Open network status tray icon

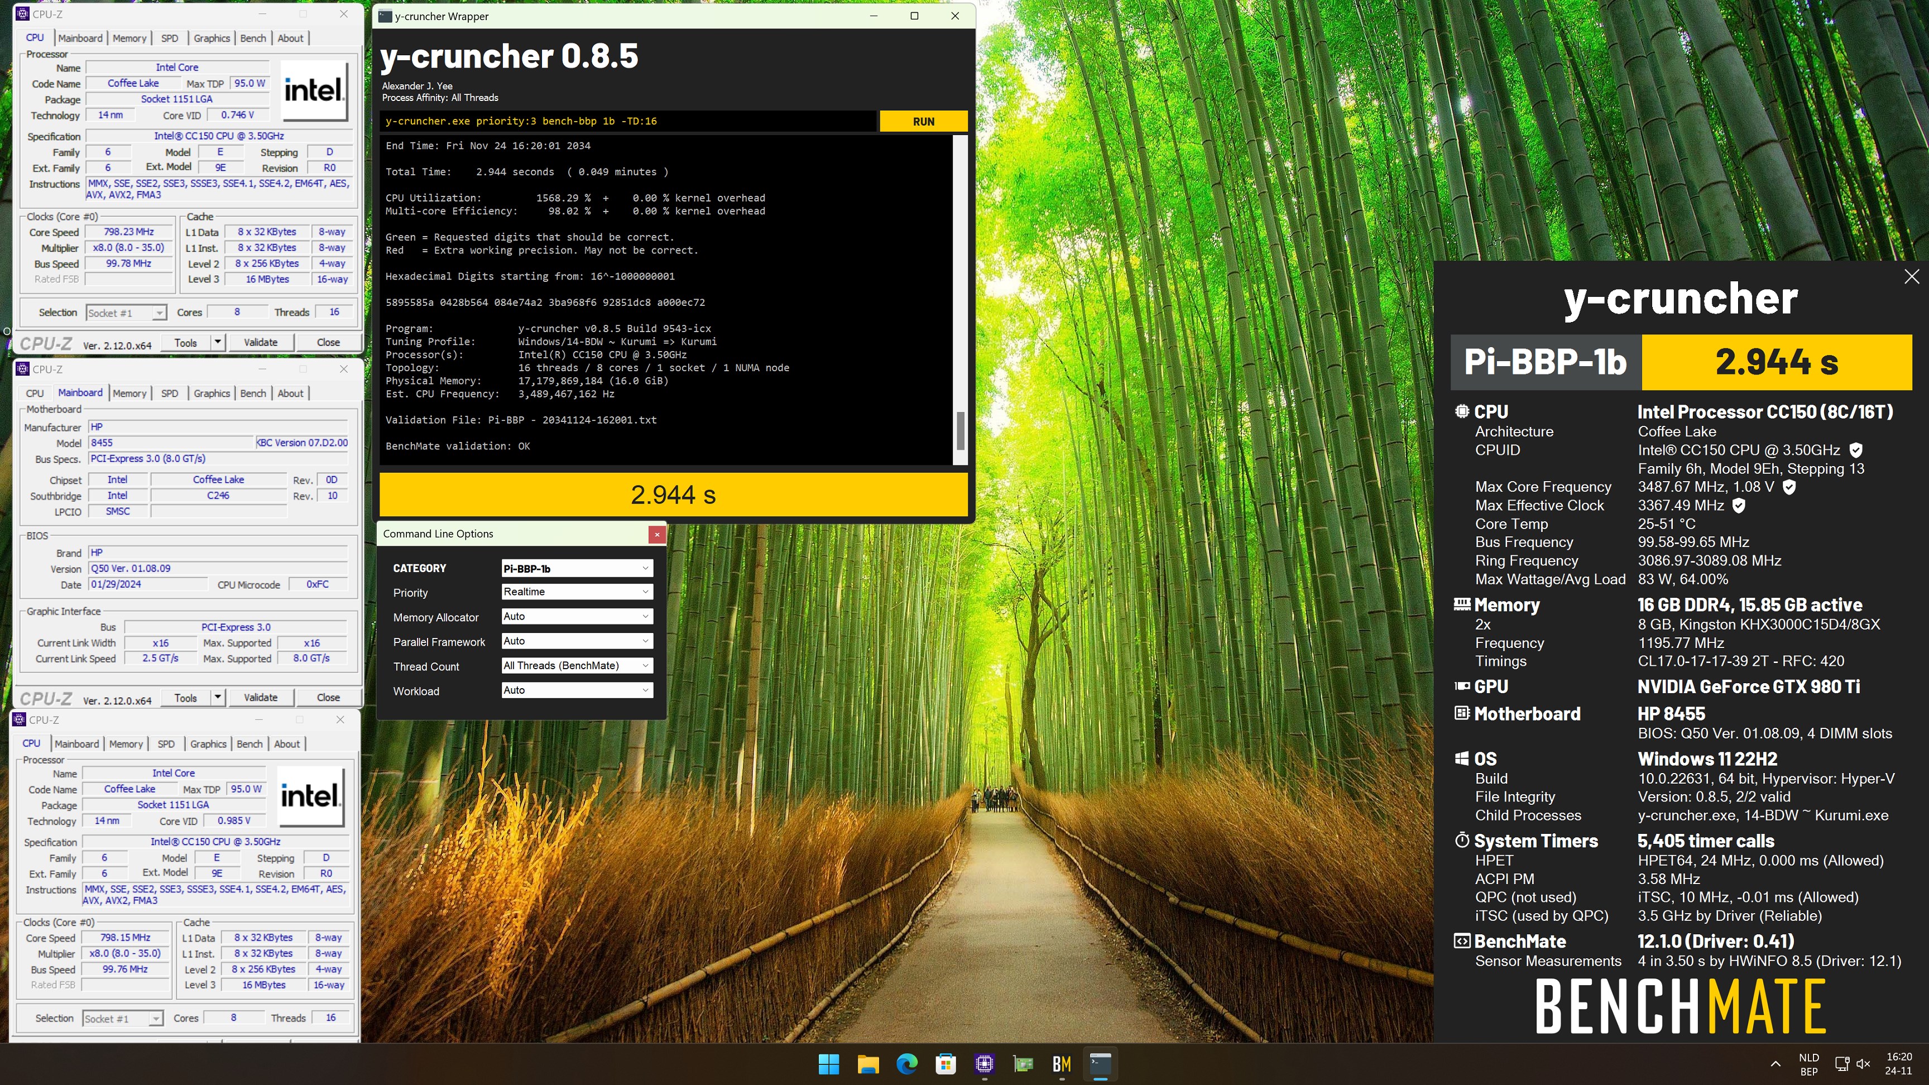1841,1063
